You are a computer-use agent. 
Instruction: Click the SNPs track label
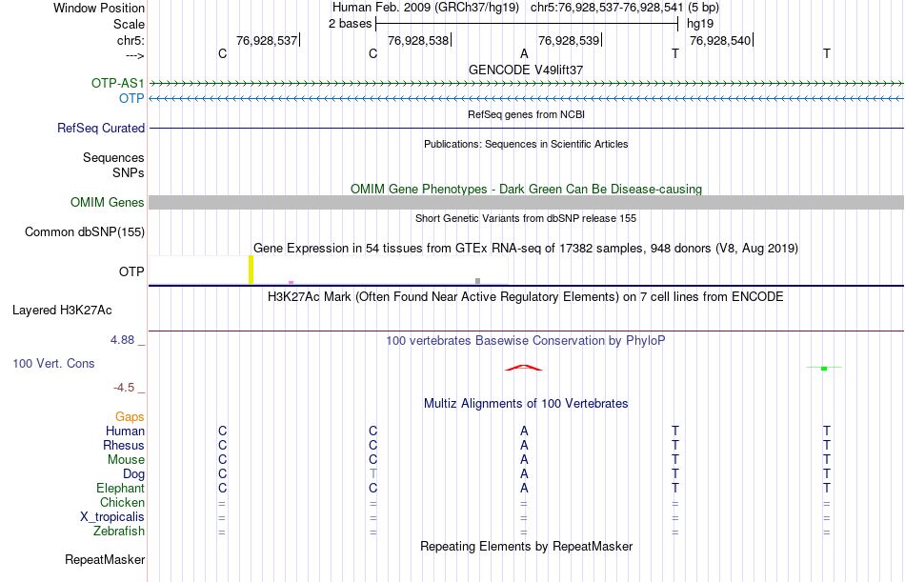coord(129,172)
